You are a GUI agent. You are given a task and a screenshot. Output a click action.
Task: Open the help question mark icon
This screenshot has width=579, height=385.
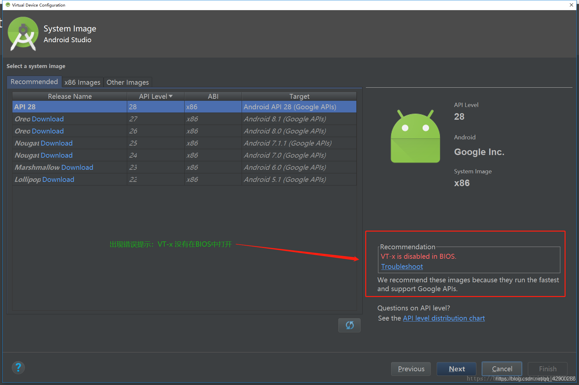pyautogui.click(x=18, y=368)
